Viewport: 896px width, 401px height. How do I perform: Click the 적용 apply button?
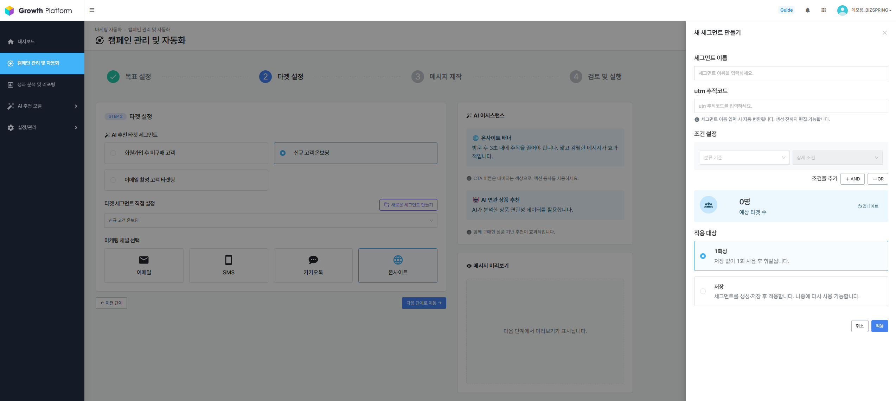(x=879, y=326)
